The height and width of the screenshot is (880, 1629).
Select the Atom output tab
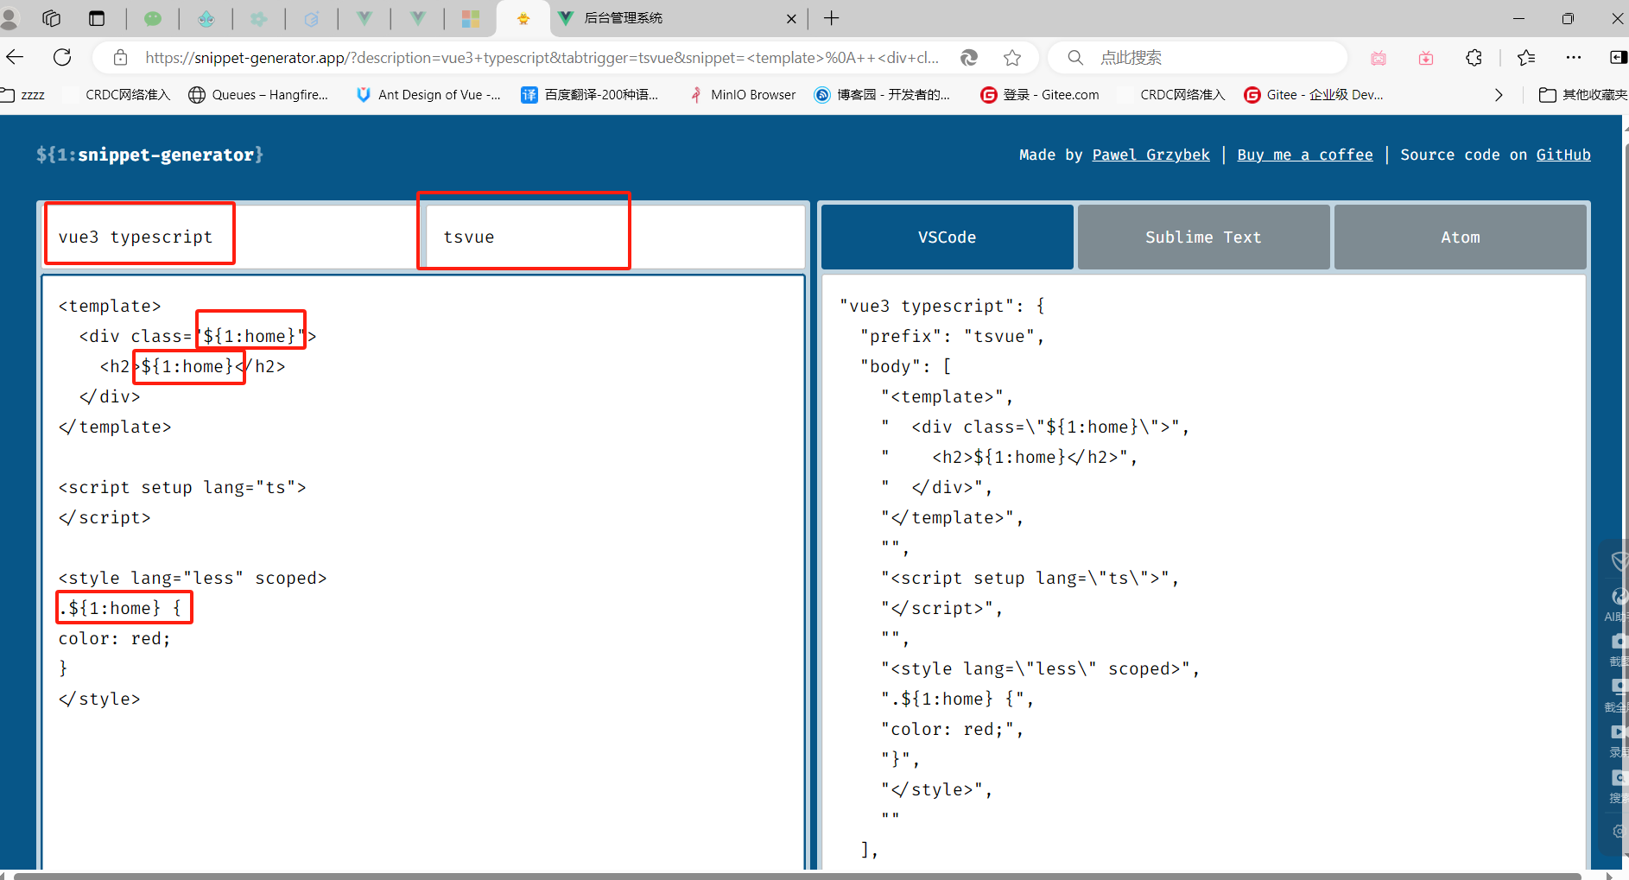pyautogui.click(x=1460, y=237)
